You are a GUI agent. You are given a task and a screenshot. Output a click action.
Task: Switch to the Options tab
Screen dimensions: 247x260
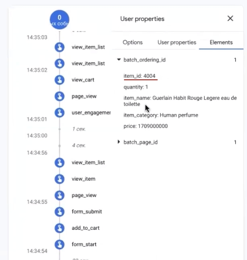point(132,42)
